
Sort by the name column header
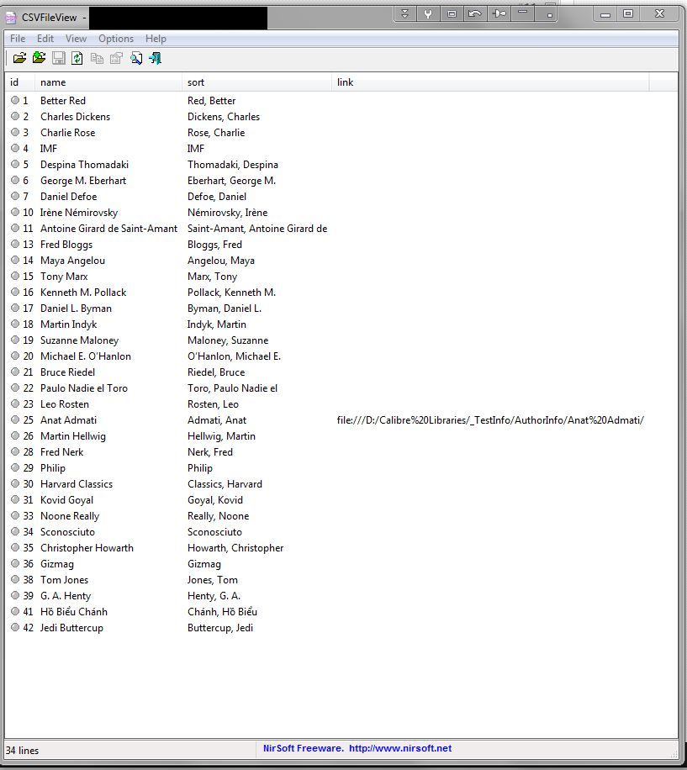click(x=108, y=82)
